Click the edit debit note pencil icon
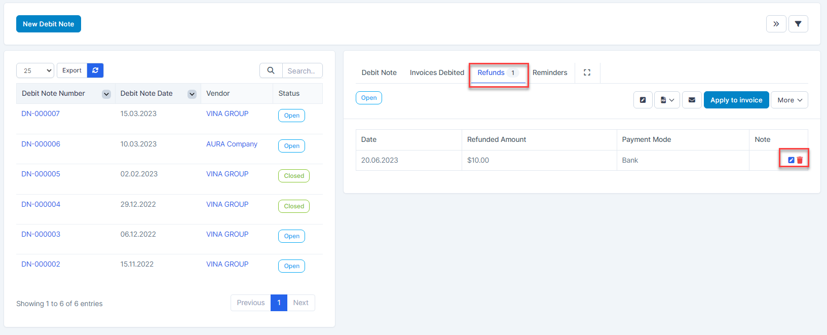The image size is (827, 335). (x=643, y=100)
